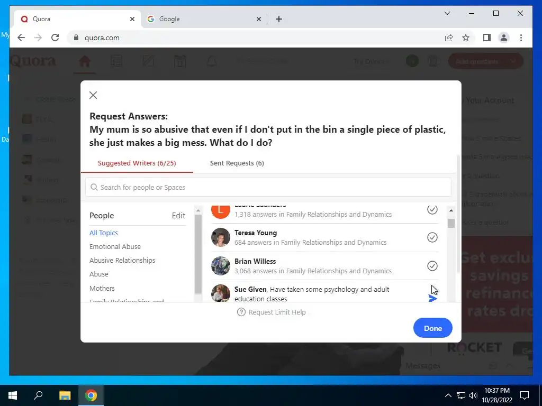Viewport: 542px width, 406px height.
Task: Open Windows notification center
Action: tap(525, 395)
